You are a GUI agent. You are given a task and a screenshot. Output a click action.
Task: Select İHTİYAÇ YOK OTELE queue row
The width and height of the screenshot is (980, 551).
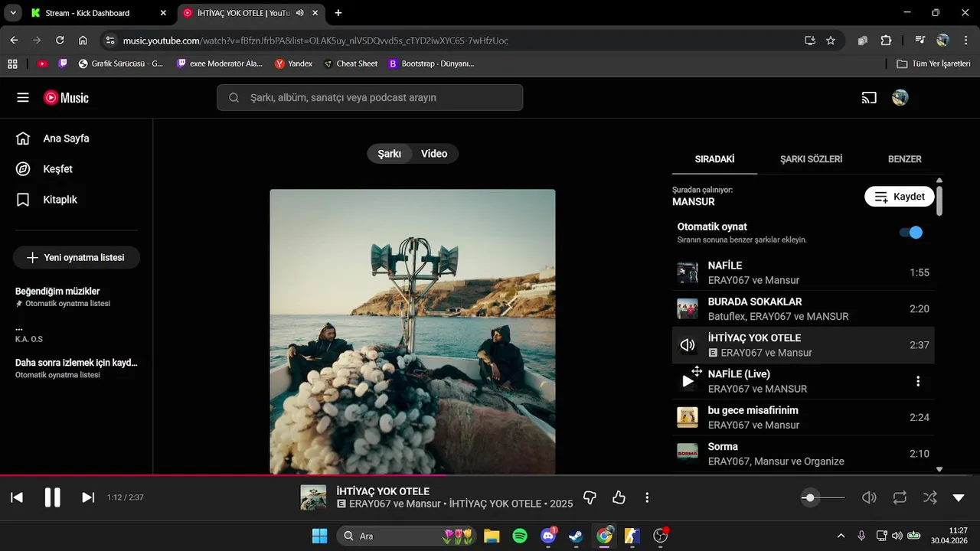(803, 345)
